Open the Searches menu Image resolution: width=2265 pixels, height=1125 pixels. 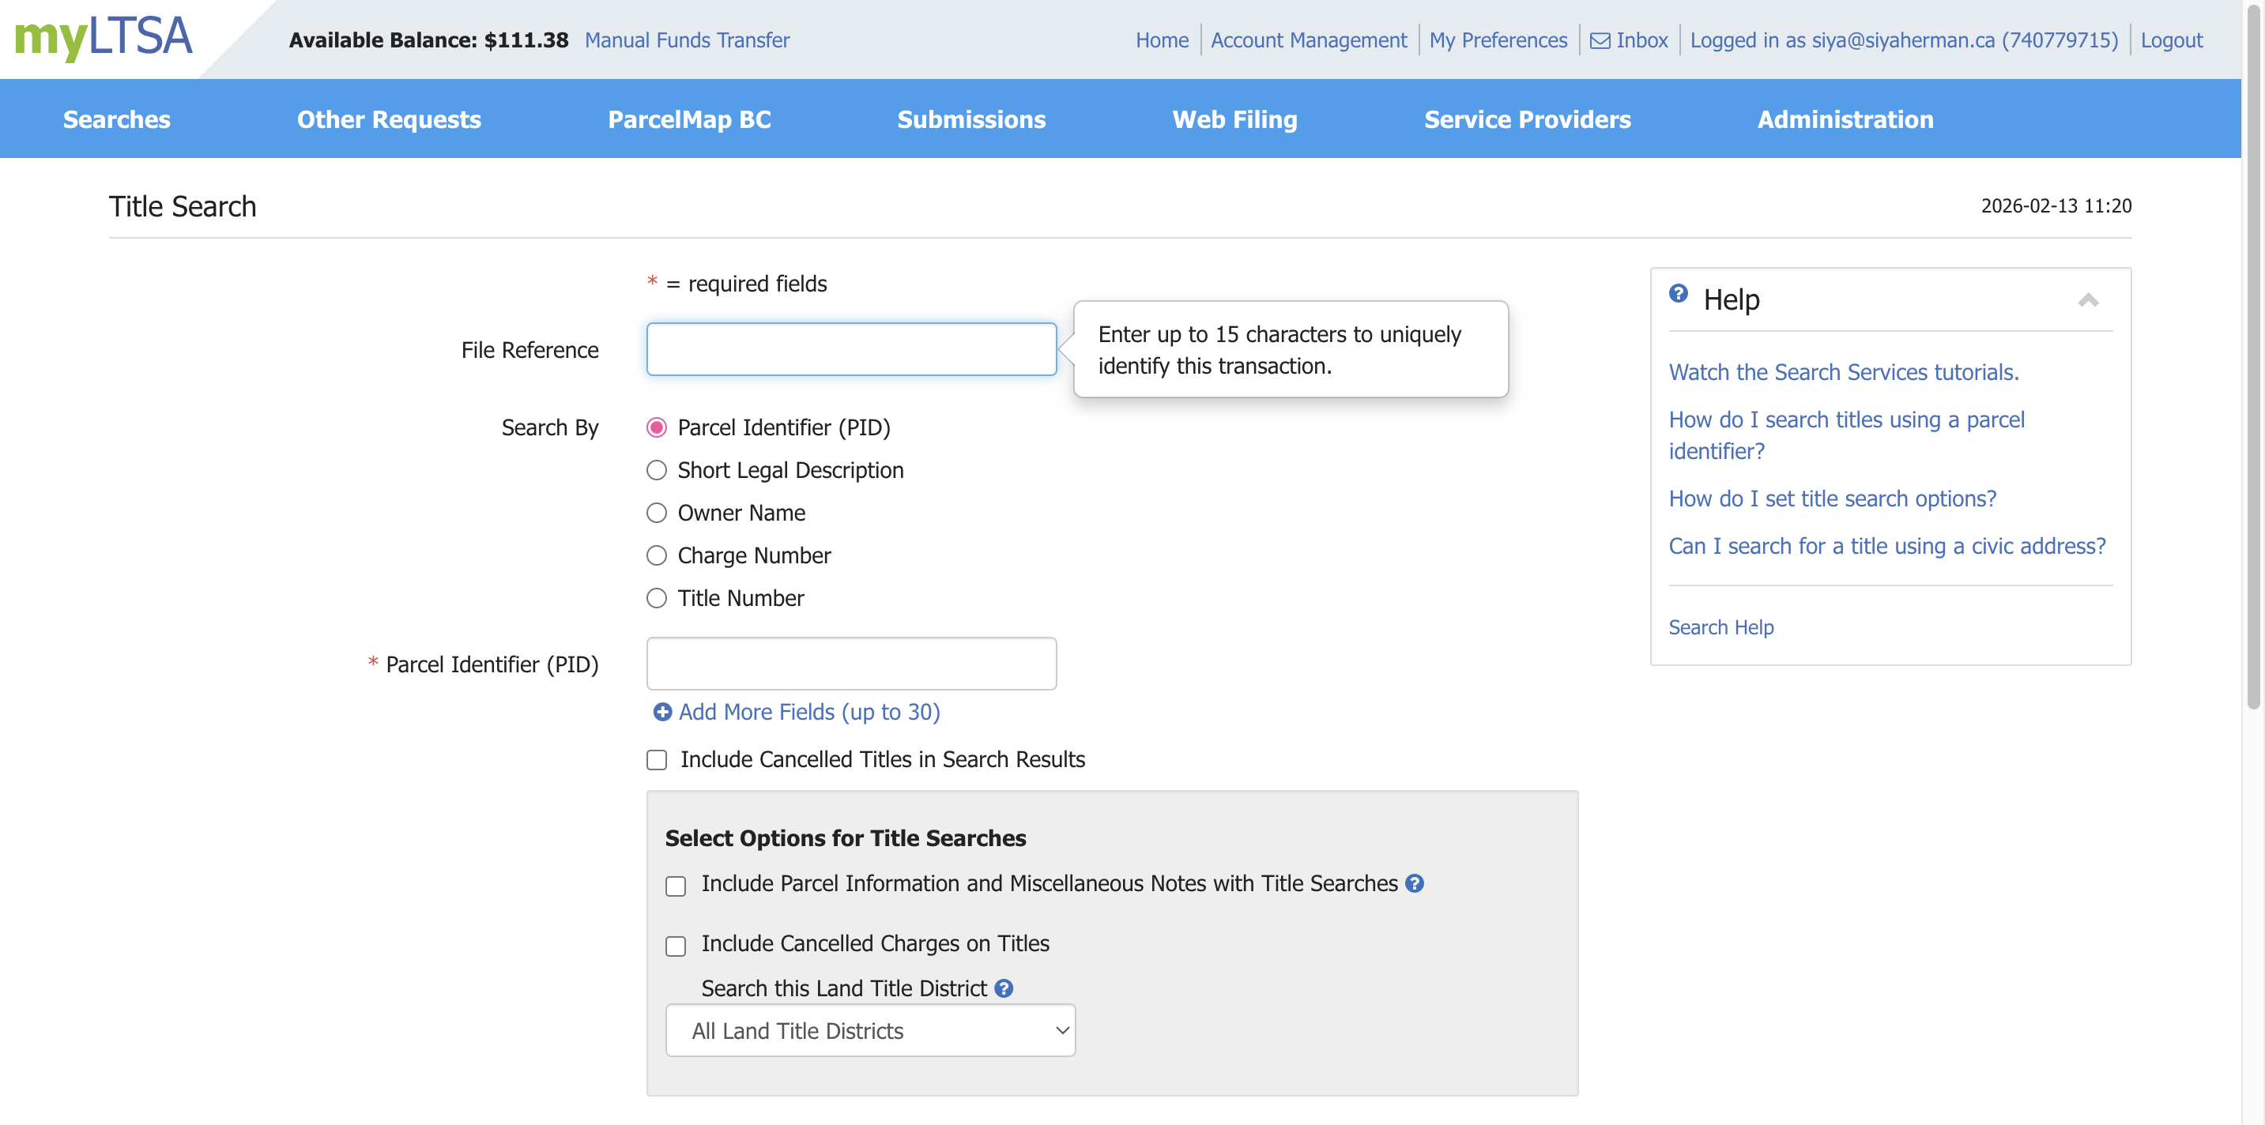[116, 119]
